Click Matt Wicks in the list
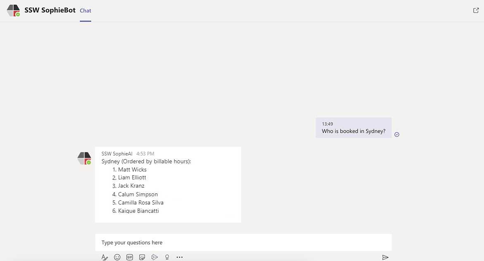The width and height of the screenshot is (484, 261). [132, 169]
